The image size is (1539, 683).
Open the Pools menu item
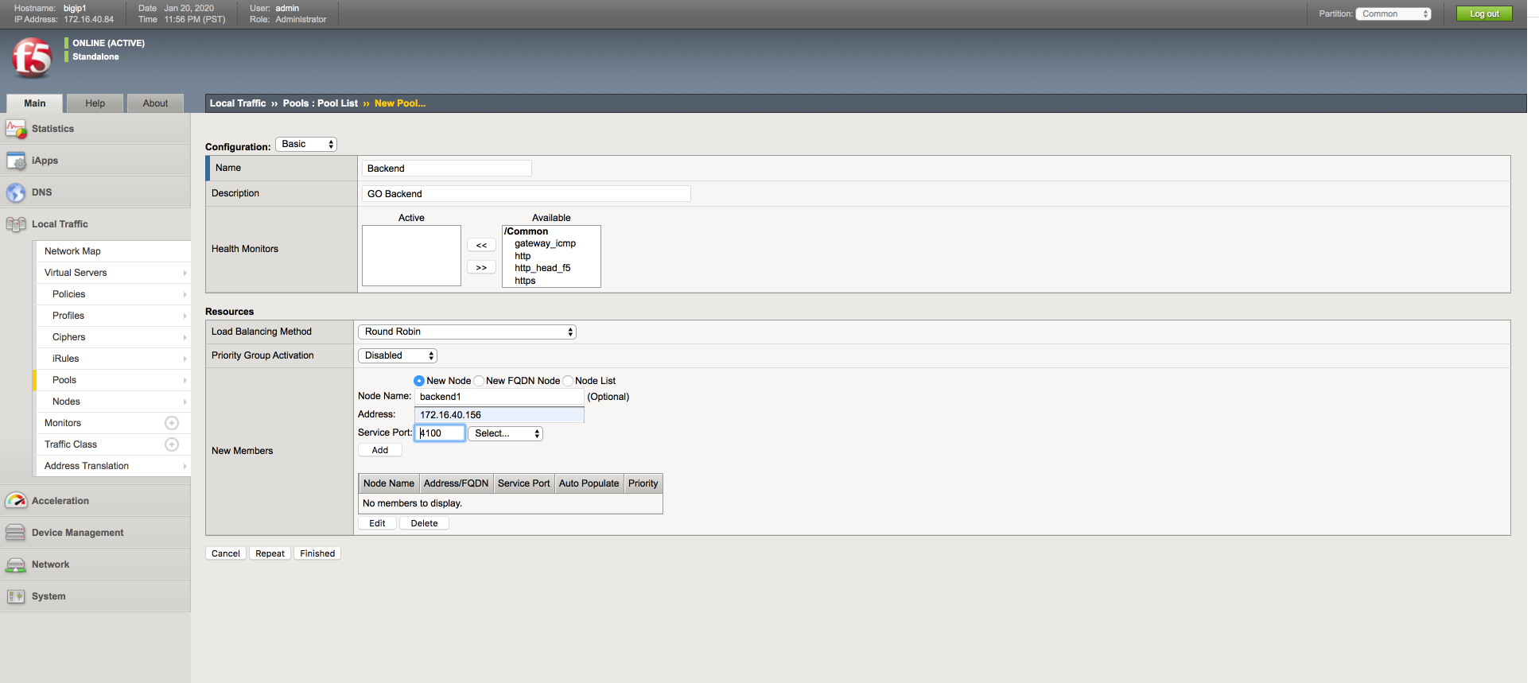coord(112,380)
